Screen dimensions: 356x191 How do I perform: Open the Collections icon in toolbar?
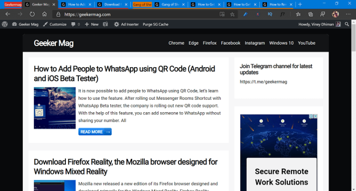[310, 14]
